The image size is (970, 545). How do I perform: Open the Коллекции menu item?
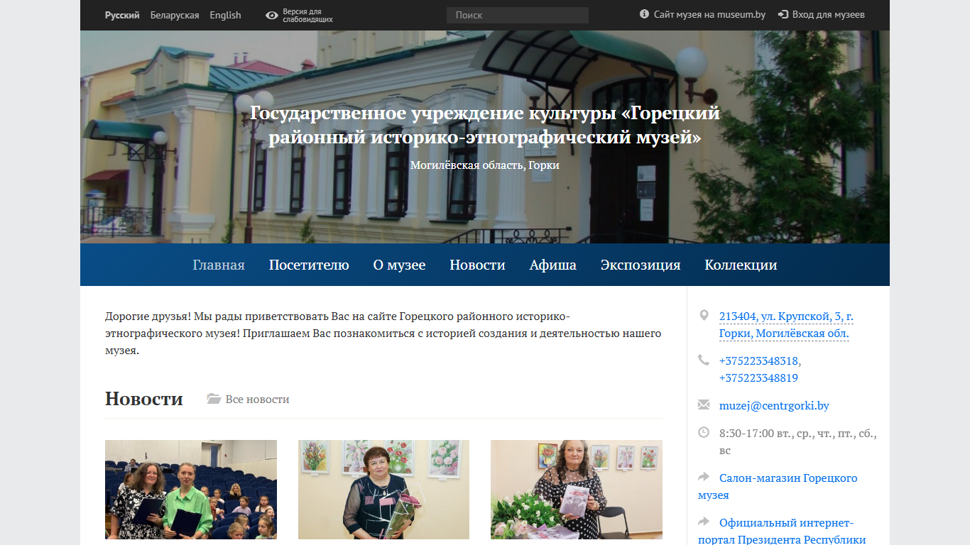coord(741,265)
